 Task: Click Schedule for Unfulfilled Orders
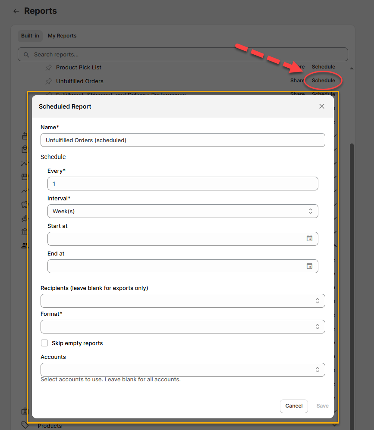pos(323,81)
